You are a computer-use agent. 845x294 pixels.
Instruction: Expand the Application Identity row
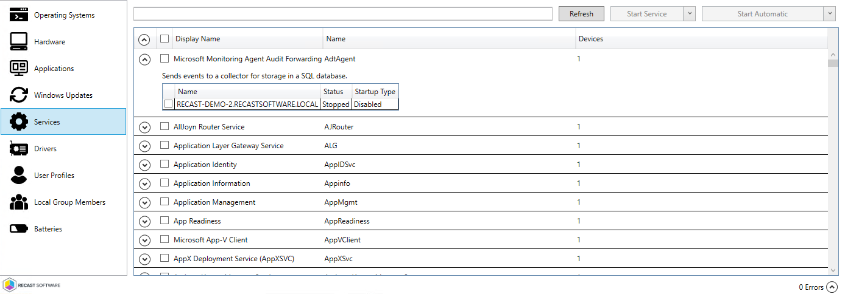(144, 165)
